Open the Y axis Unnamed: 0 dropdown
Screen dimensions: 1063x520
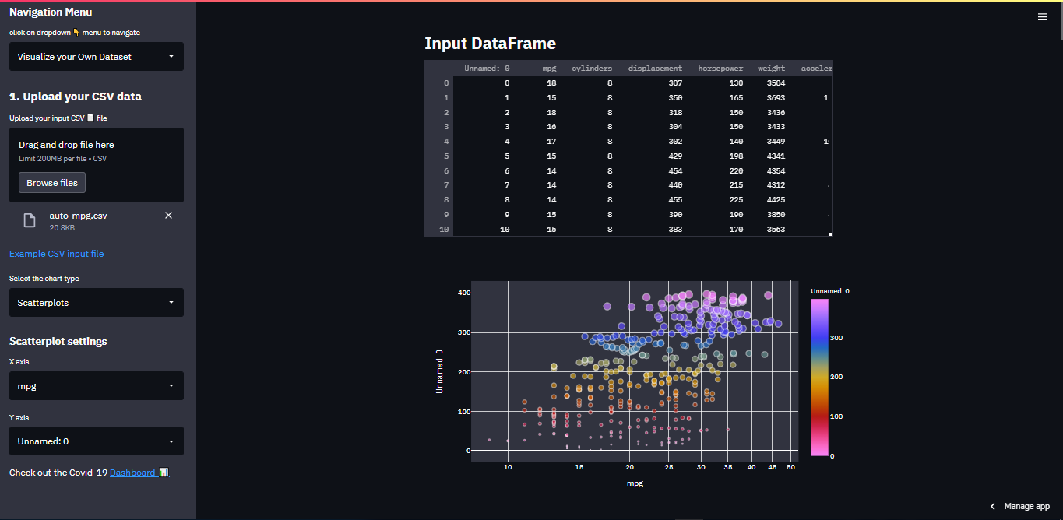click(x=97, y=441)
